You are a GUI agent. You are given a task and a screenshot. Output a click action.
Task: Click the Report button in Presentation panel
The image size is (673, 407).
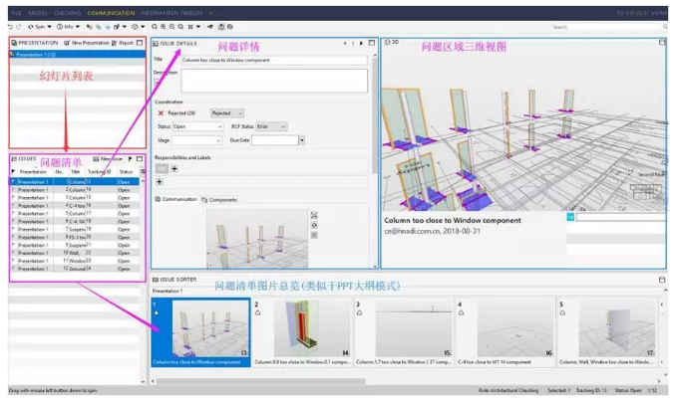click(x=123, y=43)
